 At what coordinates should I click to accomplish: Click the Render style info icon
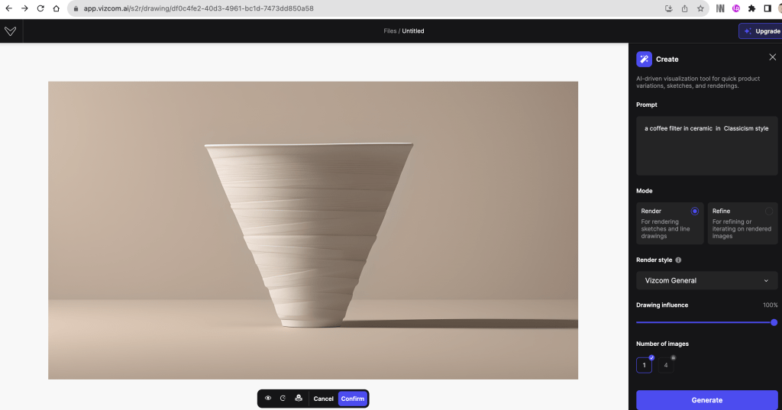point(679,260)
